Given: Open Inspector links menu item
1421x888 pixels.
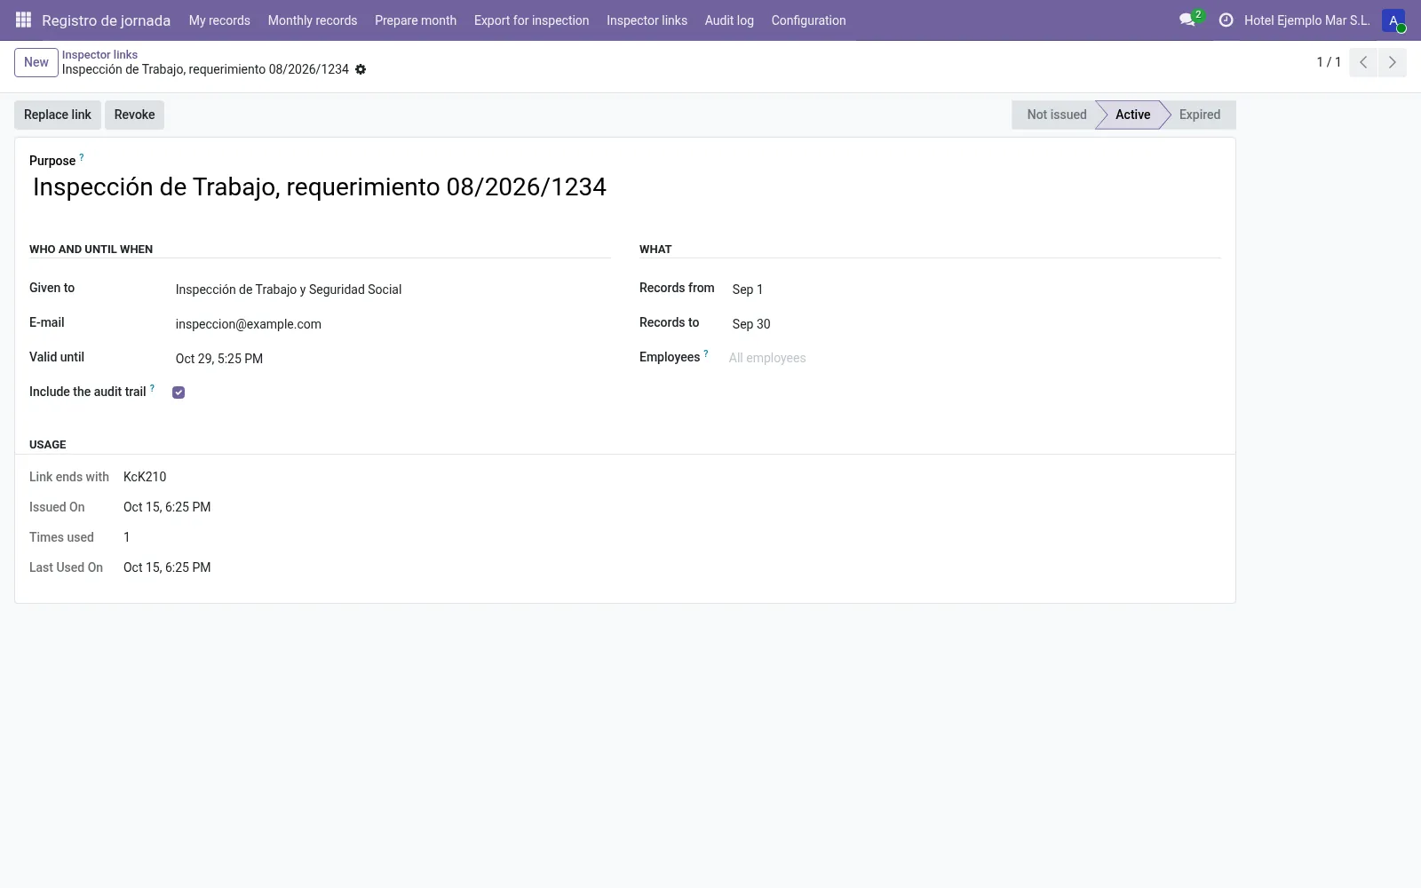Looking at the screenshot, I should click(647, 20).
